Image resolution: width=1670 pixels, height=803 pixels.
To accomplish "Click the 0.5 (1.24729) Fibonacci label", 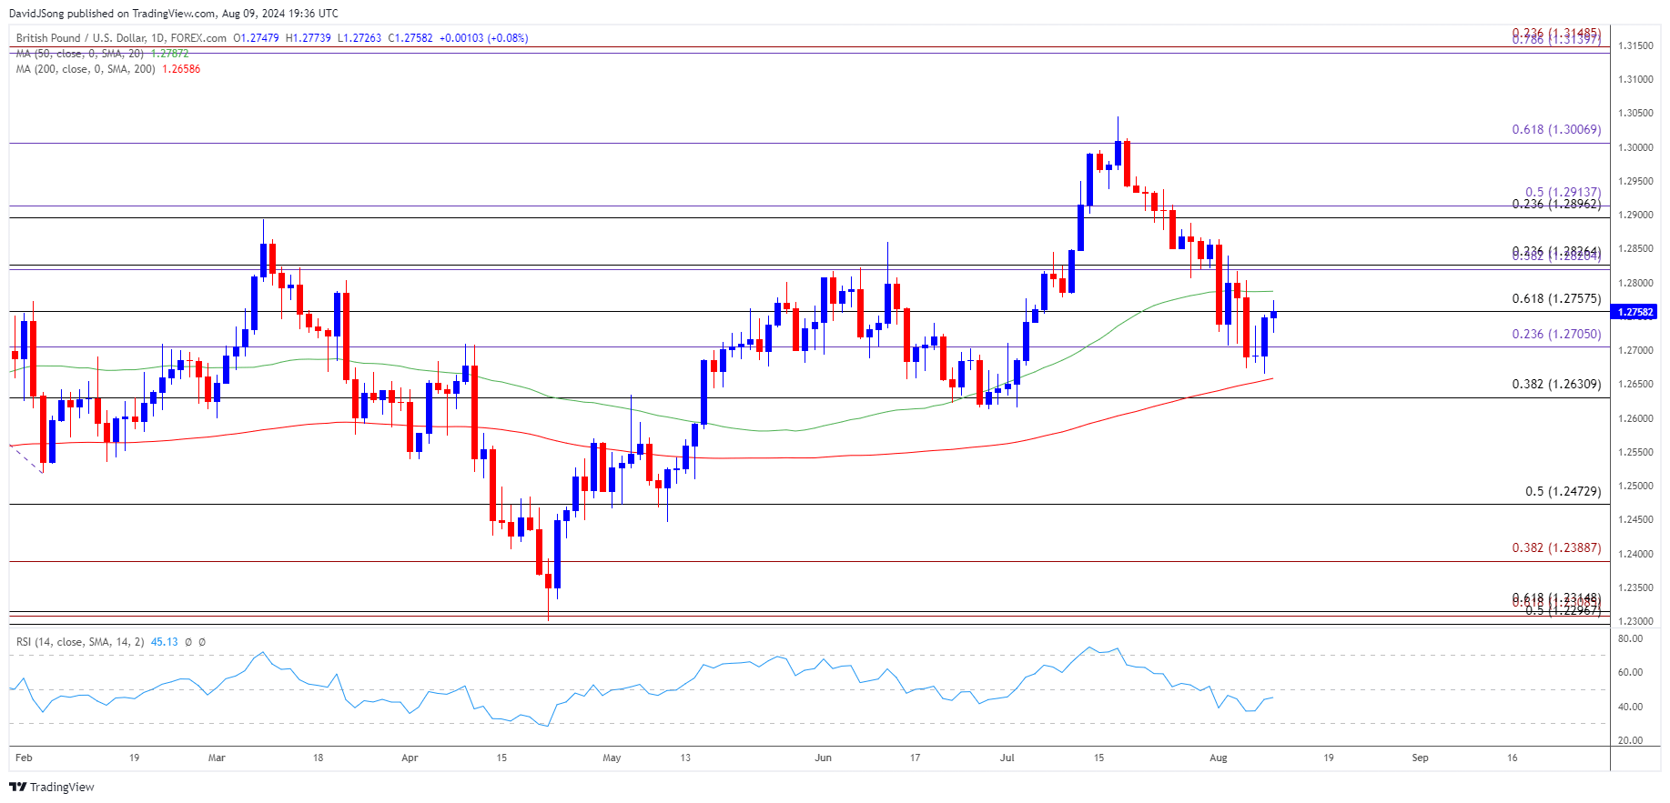I will pos(1563,491).
